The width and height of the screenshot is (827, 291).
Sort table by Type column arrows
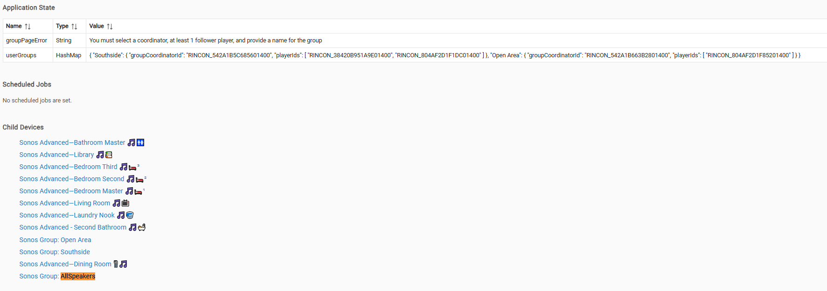74,27
